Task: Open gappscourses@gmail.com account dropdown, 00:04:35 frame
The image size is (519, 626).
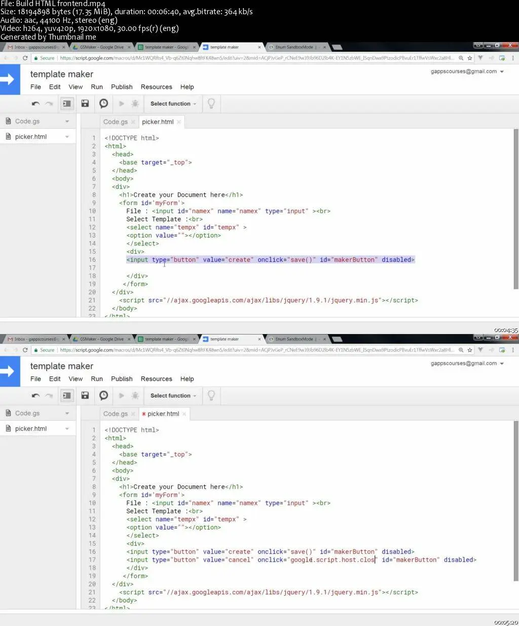Action: [x=467, y=71]
